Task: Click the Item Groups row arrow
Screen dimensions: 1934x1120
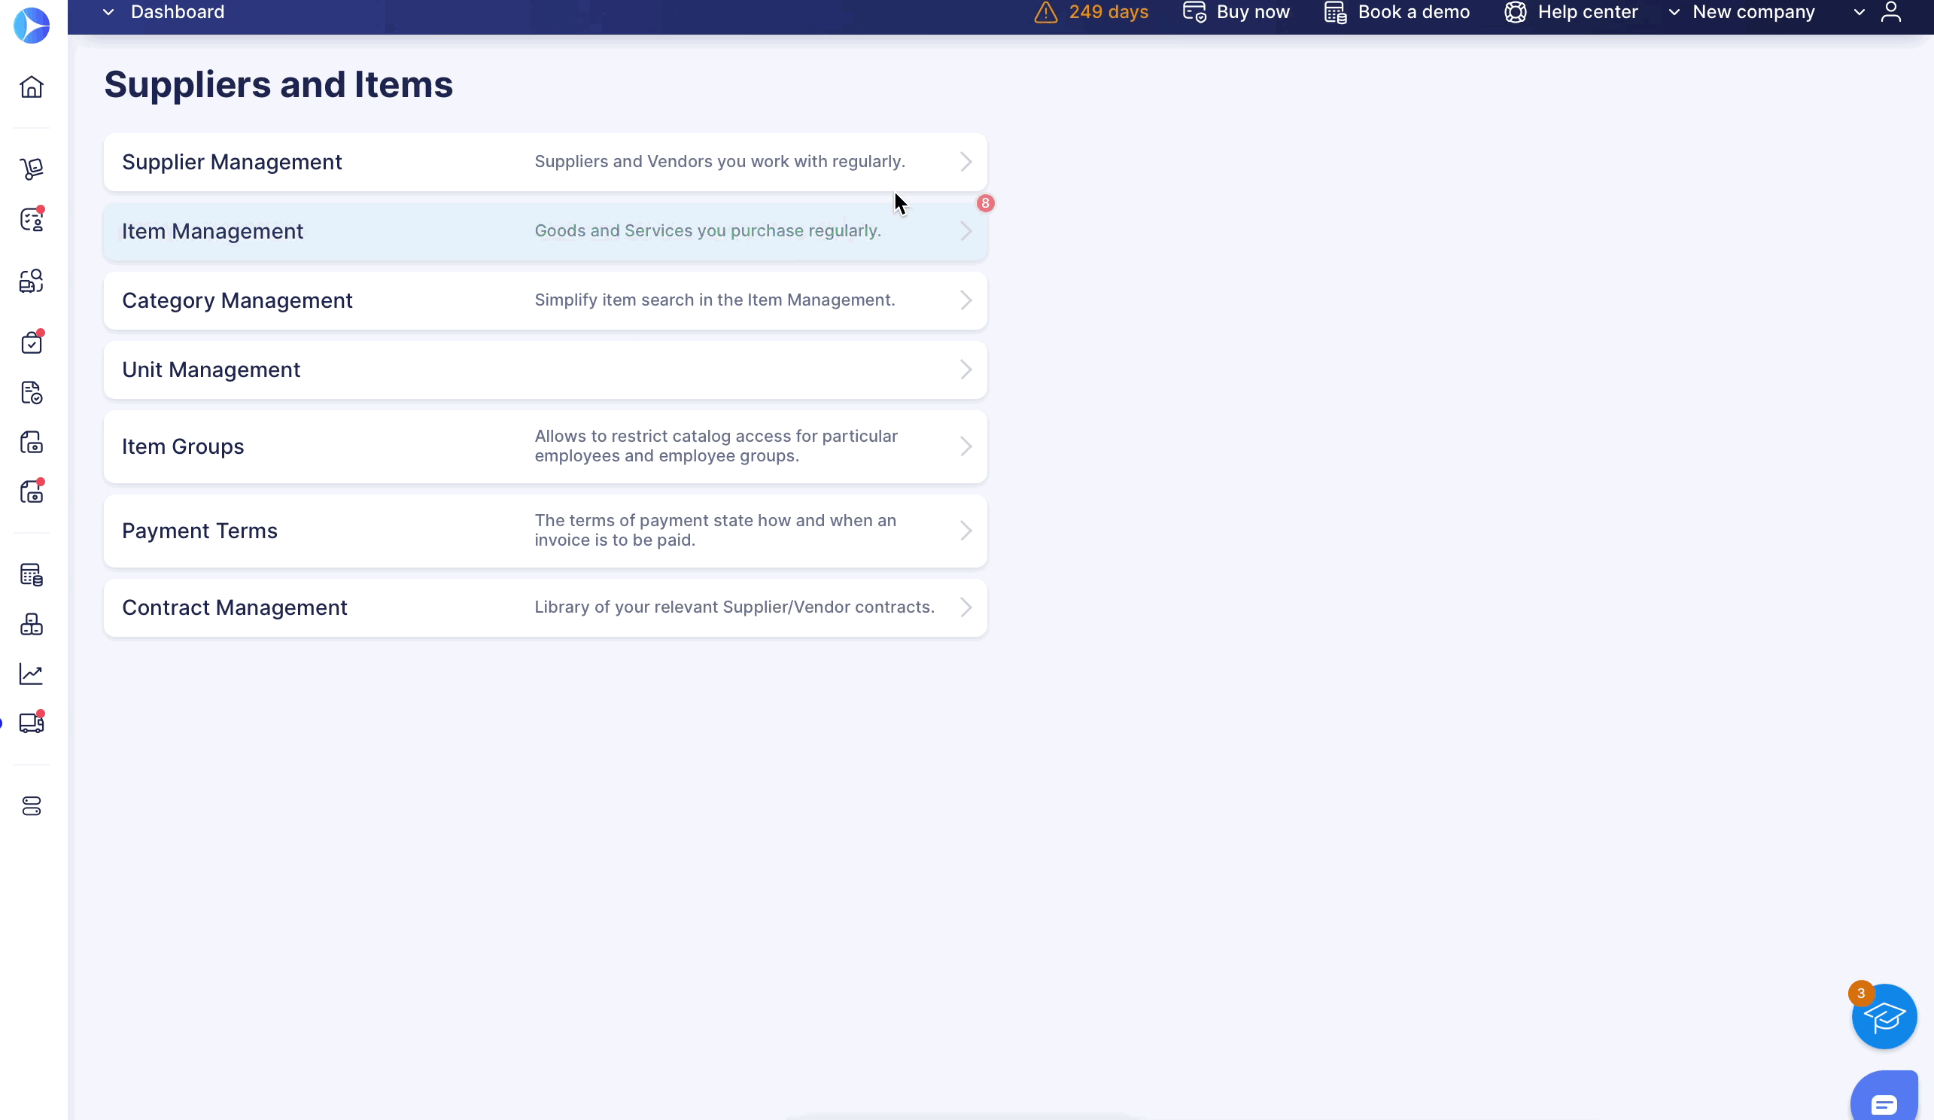Action: pos(966,446)
